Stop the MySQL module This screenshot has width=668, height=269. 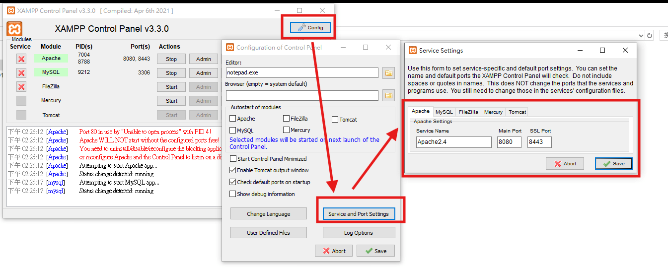point(171,73)
